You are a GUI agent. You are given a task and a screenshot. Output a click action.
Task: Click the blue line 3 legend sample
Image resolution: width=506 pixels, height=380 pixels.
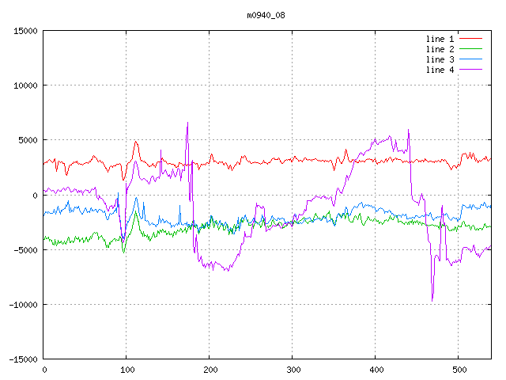[471, 59]
